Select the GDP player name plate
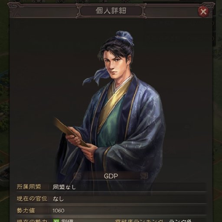 tap(111, 176)
